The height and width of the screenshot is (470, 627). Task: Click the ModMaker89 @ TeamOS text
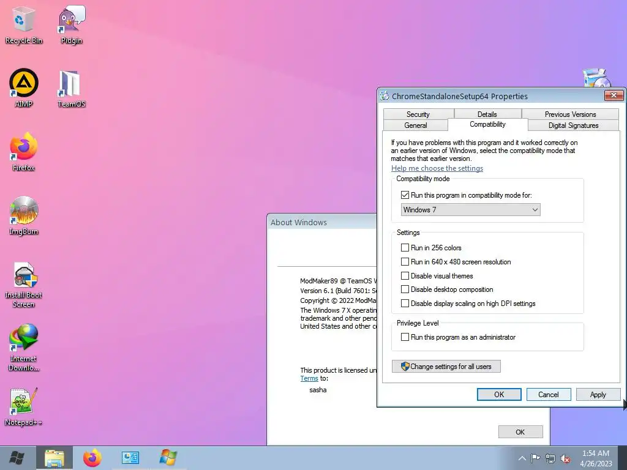(x=338, y=281)
